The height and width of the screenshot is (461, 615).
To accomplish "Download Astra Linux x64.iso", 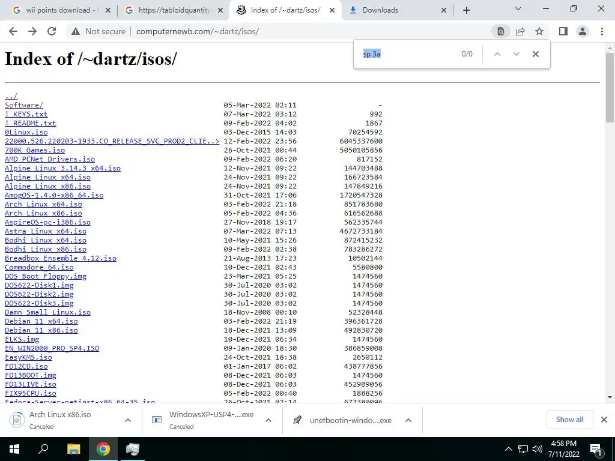I will (x=46, y=231).
